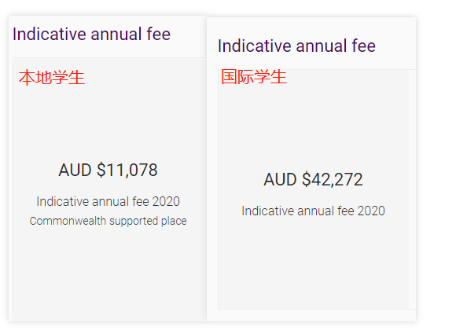Click the international student fee card panel
The image size is (456, 330).
pos(313,189)
